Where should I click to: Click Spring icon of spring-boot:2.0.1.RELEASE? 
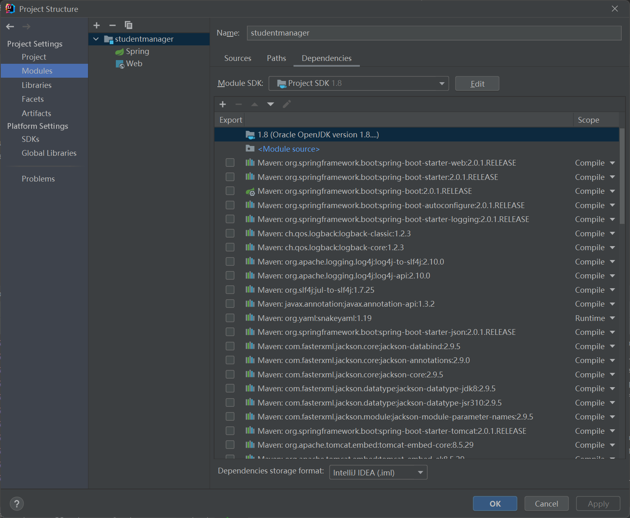(x=250, y=191)
